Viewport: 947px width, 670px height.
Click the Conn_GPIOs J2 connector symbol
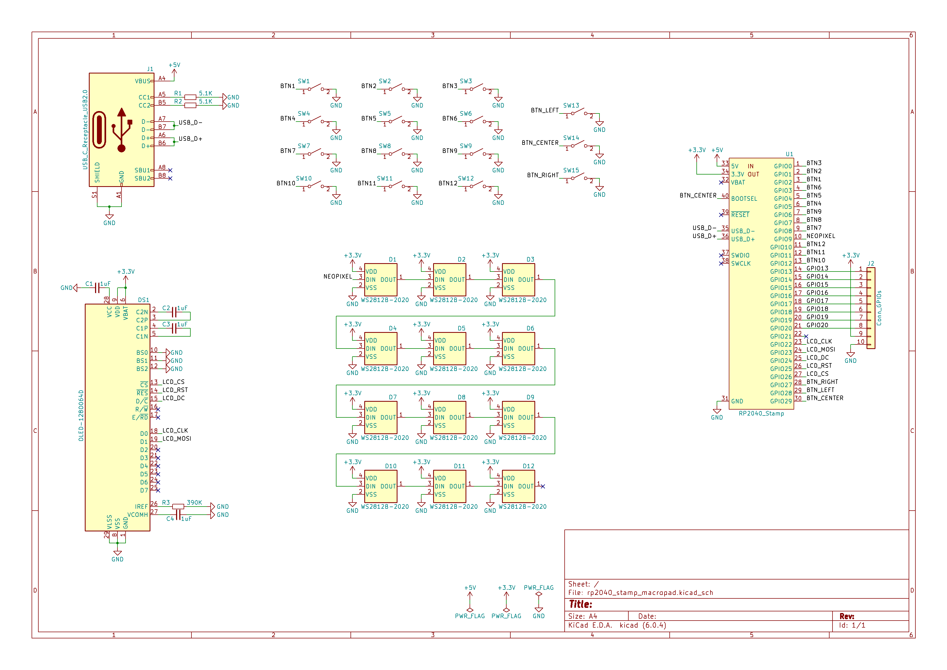coord(871,308)
